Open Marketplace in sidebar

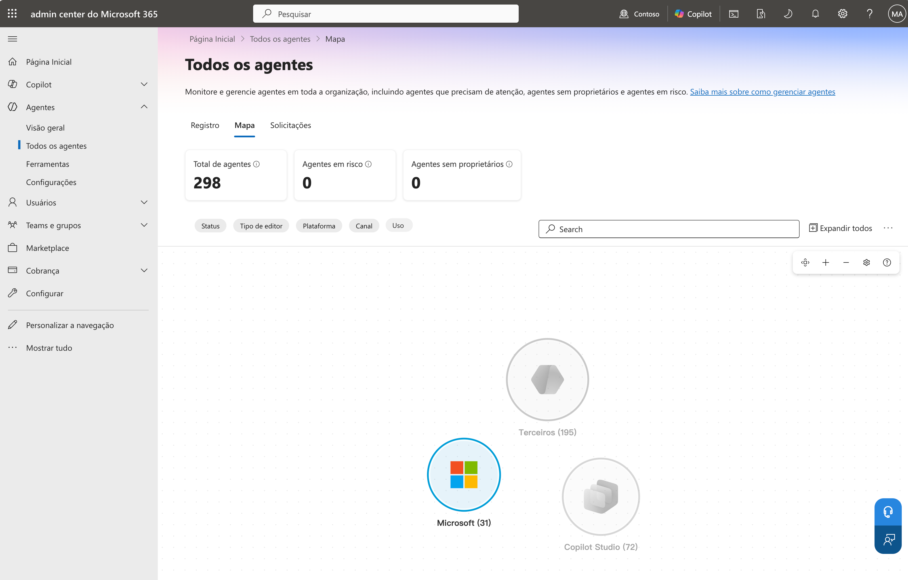pyautogui.click(x=47, y=248)
